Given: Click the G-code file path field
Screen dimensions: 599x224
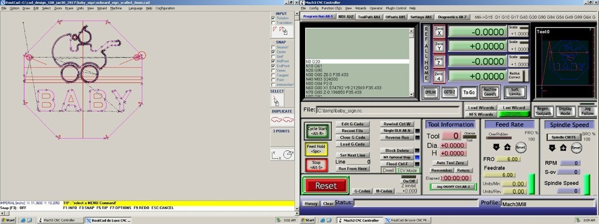Looking at the screenshot, I should [387, 111].
